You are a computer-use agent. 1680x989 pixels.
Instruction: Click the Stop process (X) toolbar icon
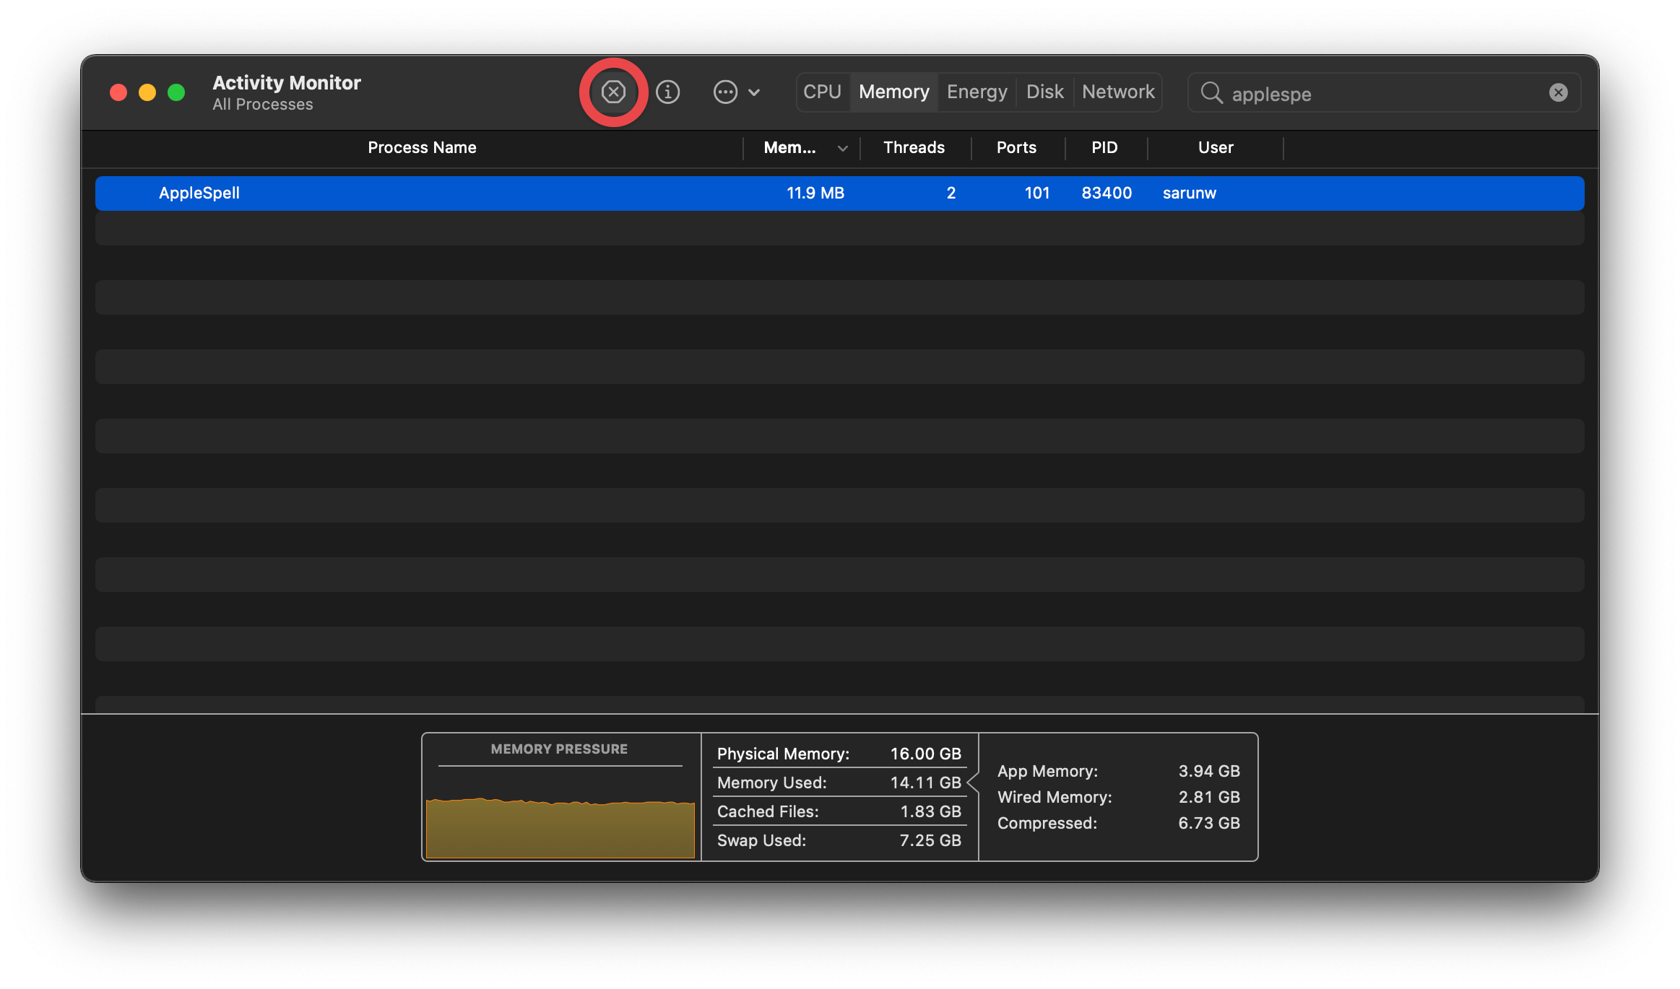pyautogui.click(x=613, y=92)
